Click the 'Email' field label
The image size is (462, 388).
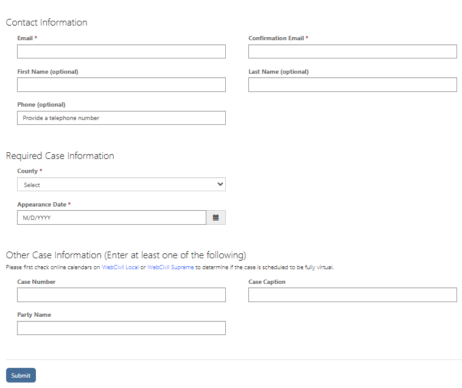point(25,38)
